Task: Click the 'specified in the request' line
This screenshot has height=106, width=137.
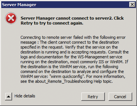Action: 42,47
